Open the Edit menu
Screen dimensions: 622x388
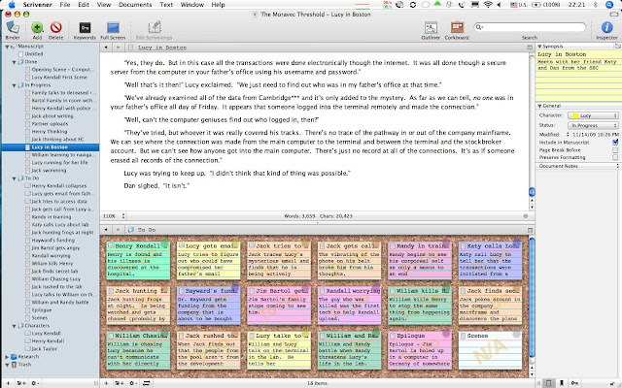tap(84, 5)
